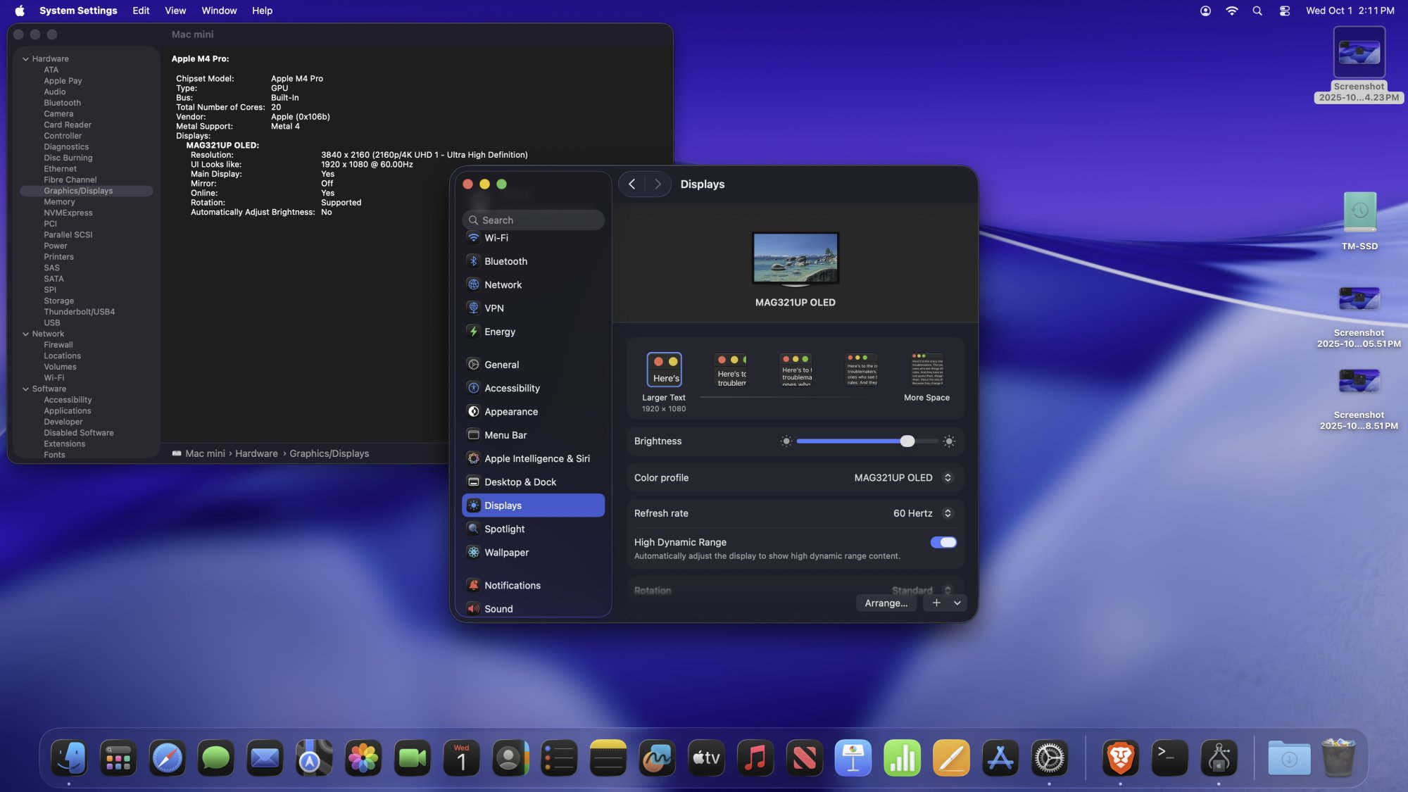Click the plus add display button
Image resolution: width=1408 pixels, height=792 pixels.
936,603
